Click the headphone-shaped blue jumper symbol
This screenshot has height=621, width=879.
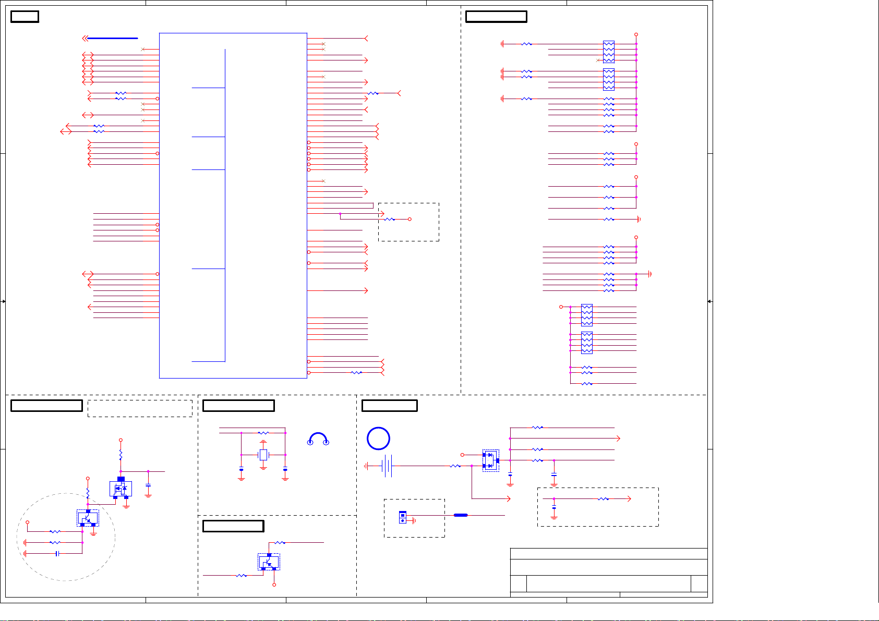tap(318, 439)
